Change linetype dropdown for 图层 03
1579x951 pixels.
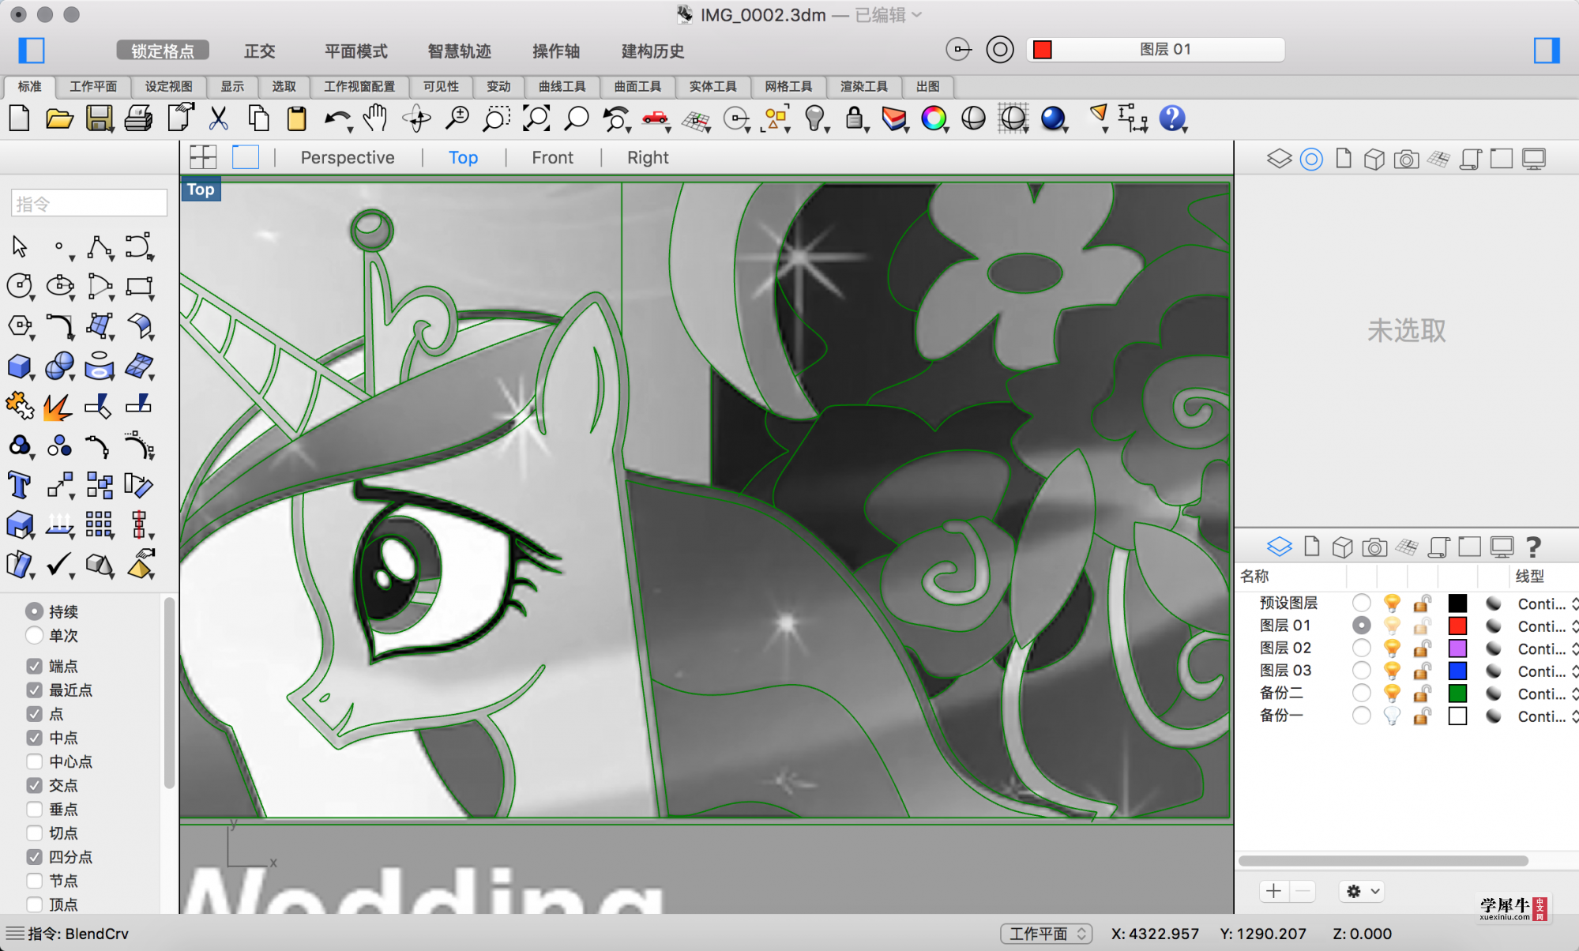pos(1546,671)
